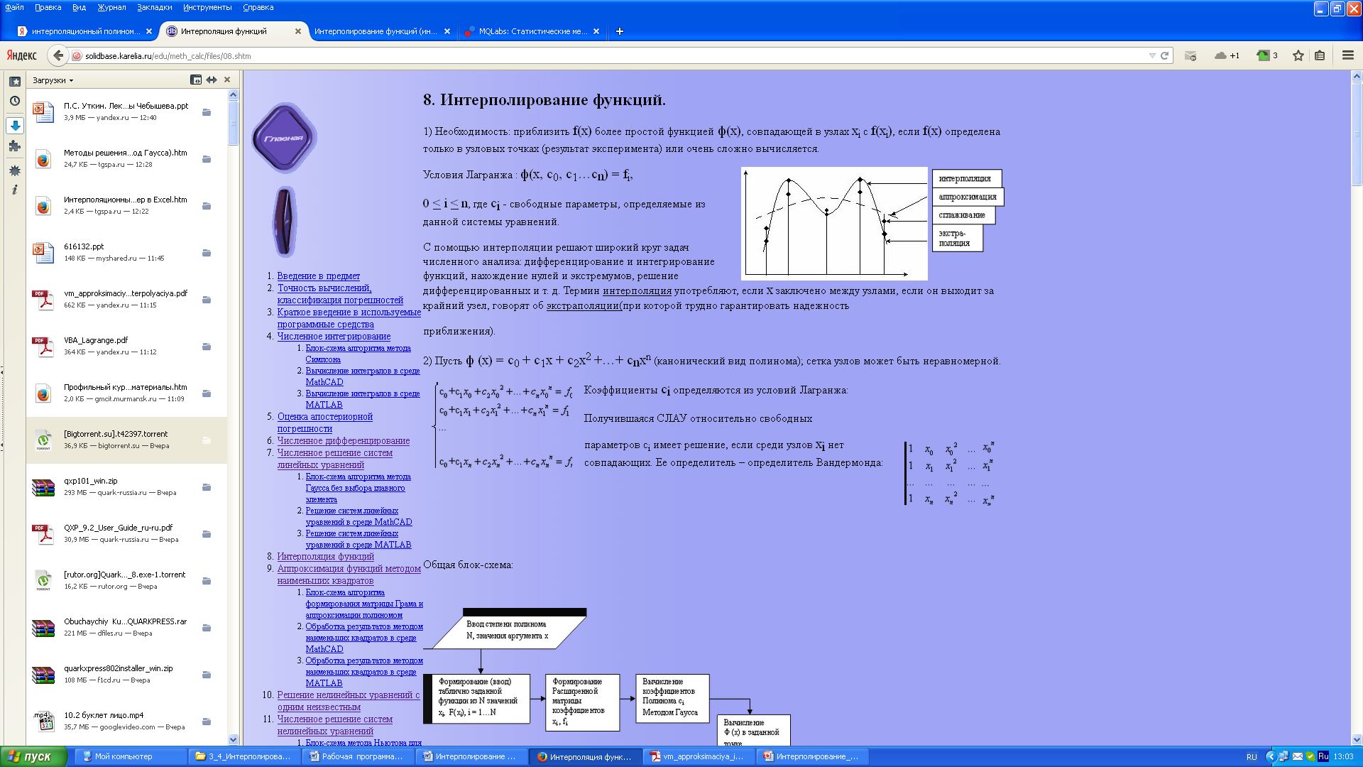Open the sidebar settings gear icon
The height and width of the screenshot is (767, 1363).
14,170
